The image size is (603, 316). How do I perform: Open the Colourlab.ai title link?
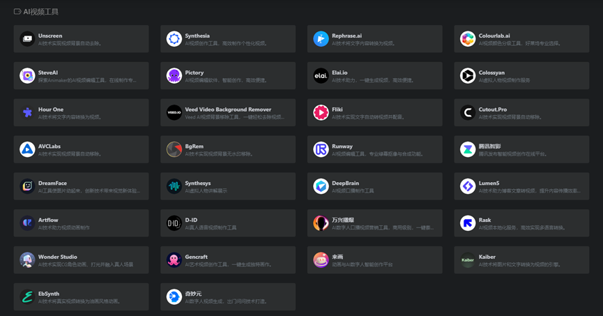click(x=494, y=36)
